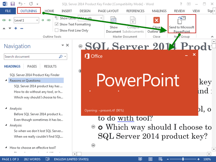Click ENGLISH (UNITED STATES) language indicator
Image resolution: width=216 pixels, height=162 pixels.
click(x=71, y=159)
